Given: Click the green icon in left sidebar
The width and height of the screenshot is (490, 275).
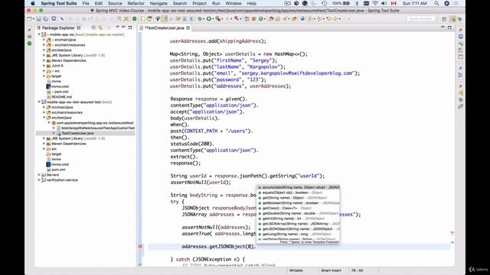Looking at the screenshot, I should pyautogui.click(x=29, y=44).
